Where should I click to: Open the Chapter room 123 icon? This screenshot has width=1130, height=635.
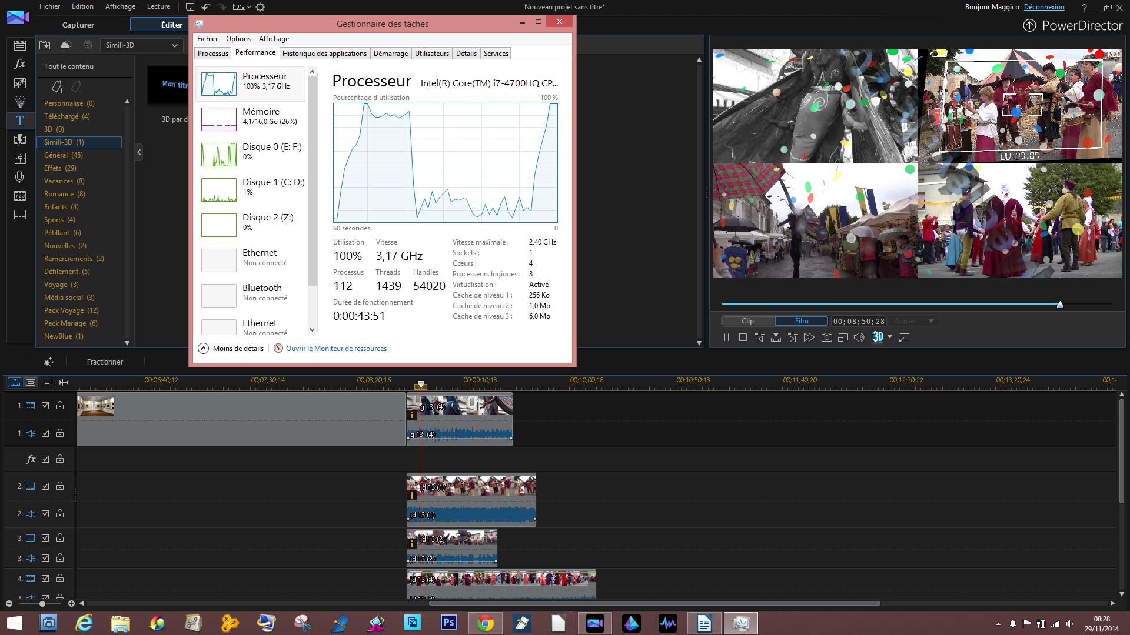[20, 196]
